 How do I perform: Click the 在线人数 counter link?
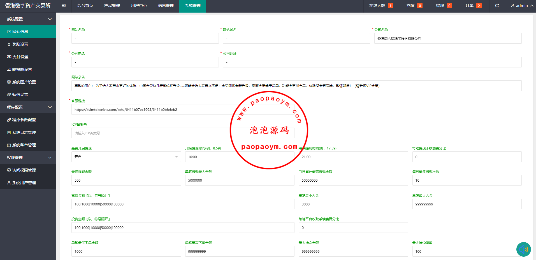(x=381, y=6)
